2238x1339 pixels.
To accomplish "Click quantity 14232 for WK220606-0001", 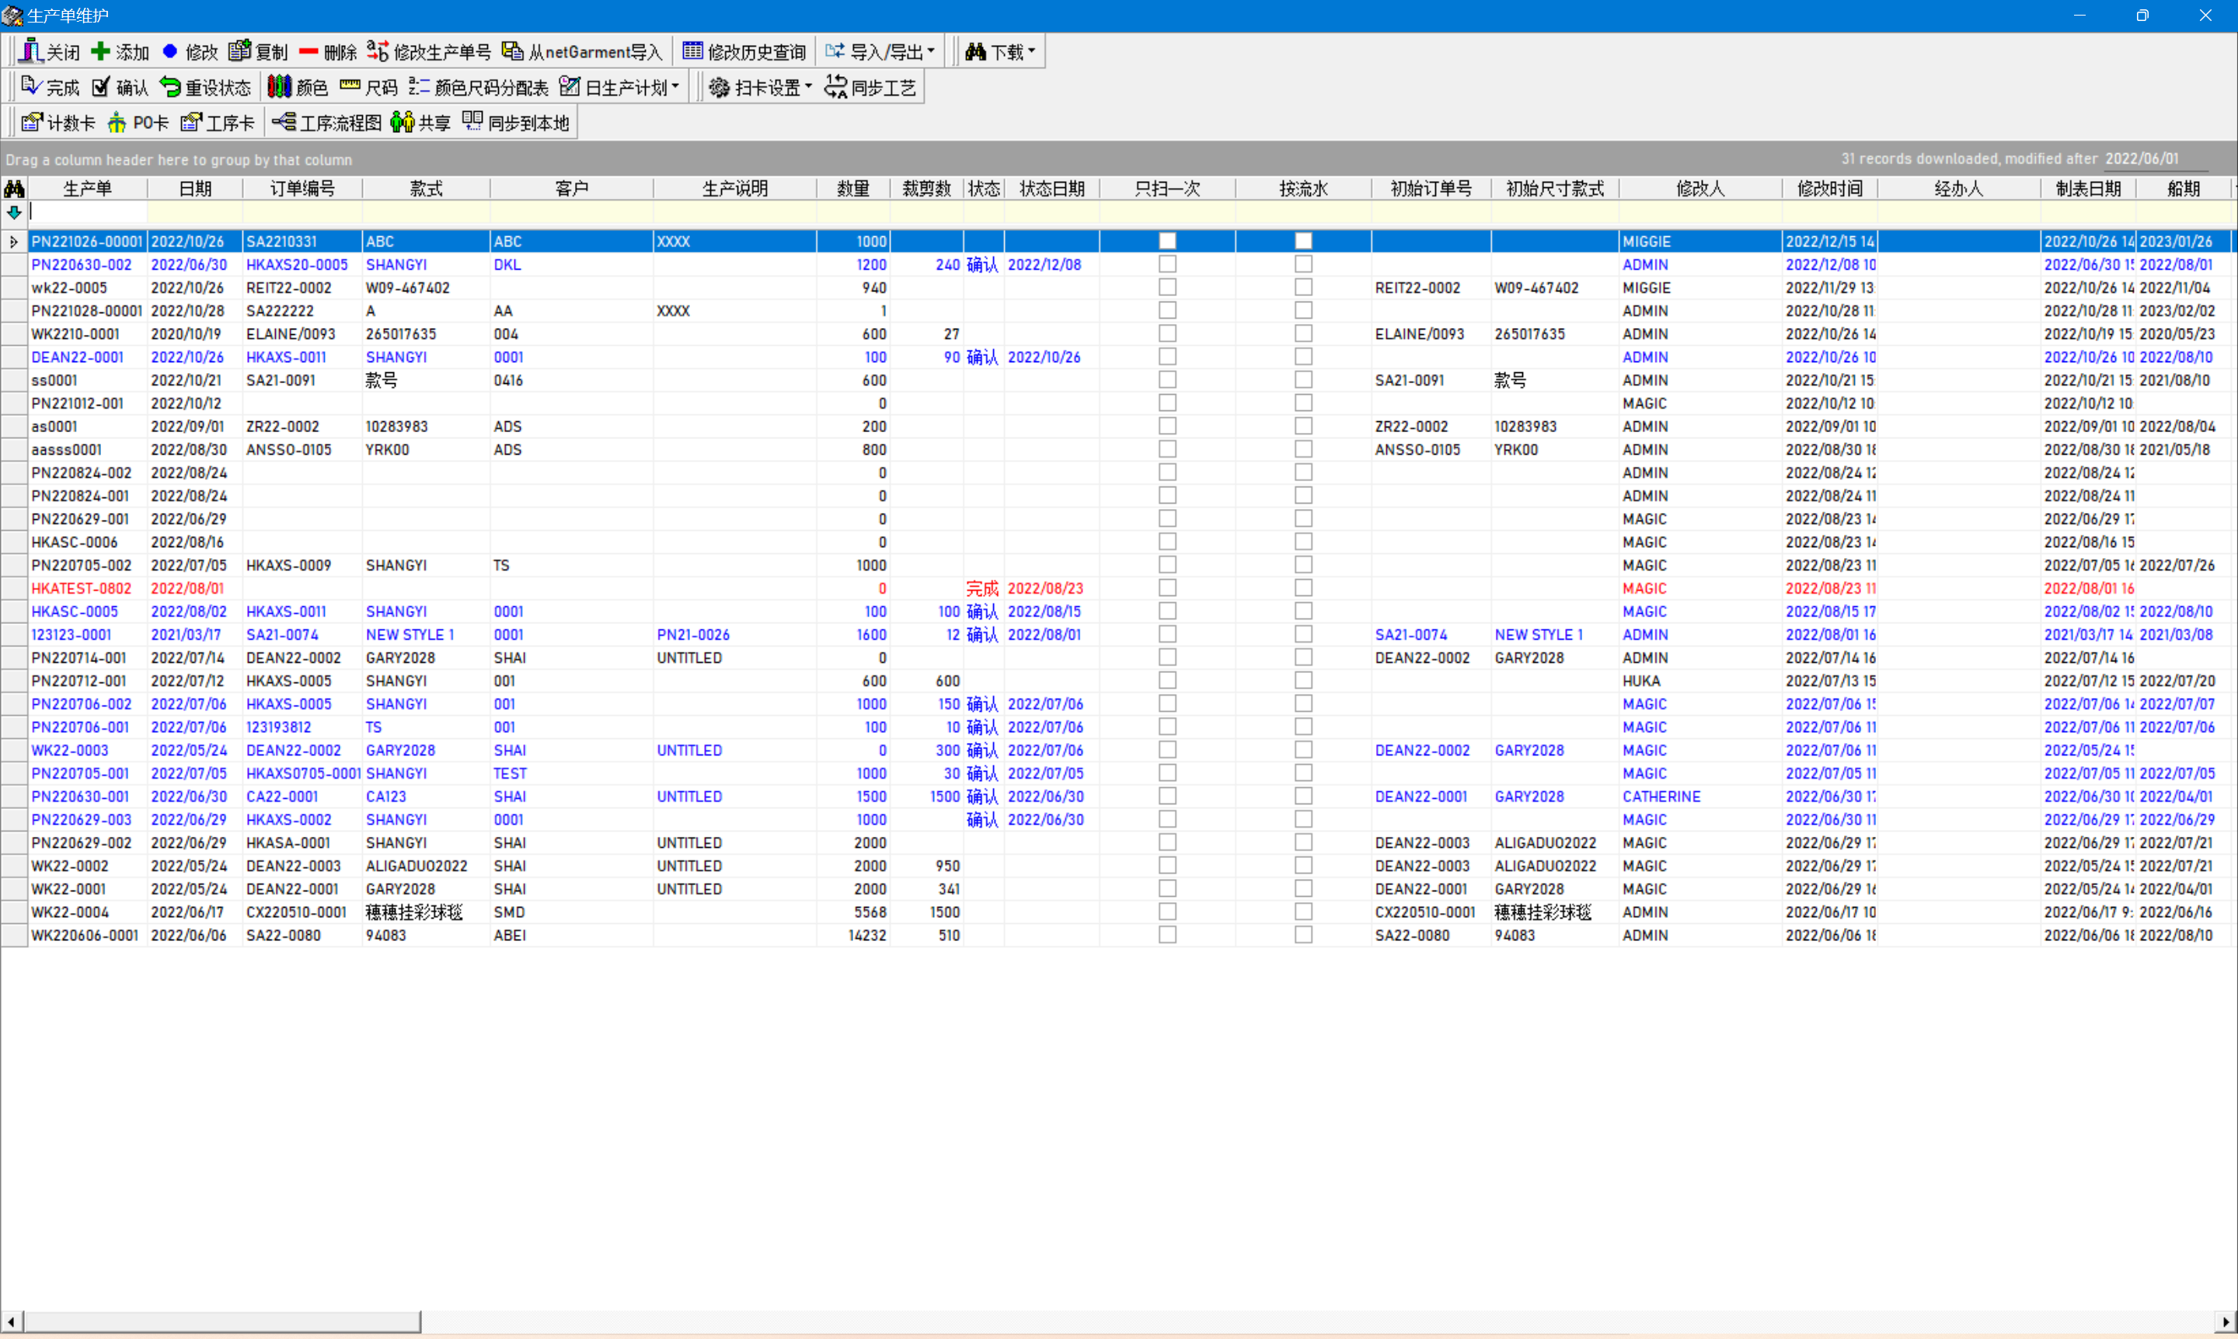I will 867,936.
